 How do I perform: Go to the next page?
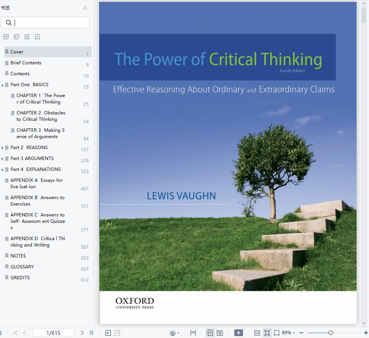[82, 333]
